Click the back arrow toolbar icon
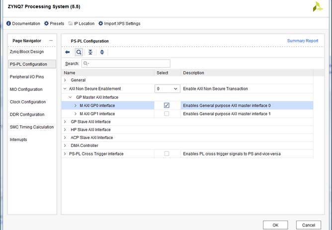The image size is (332, 230). coord(68,52)
